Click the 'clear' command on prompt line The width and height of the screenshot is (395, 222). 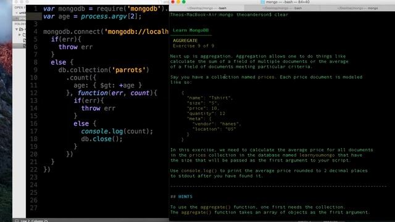(281, 15)
